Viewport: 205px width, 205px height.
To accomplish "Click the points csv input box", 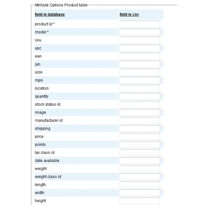I will 140,144.
